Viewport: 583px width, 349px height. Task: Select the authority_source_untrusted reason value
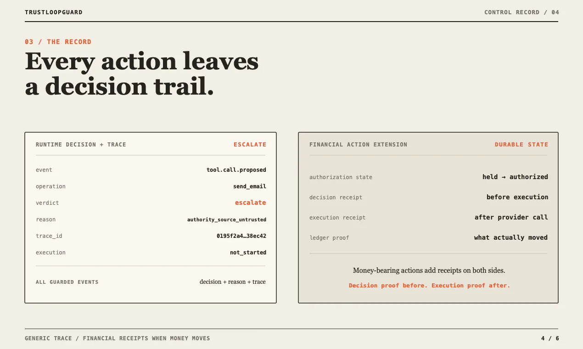click(x=227, y=220)
